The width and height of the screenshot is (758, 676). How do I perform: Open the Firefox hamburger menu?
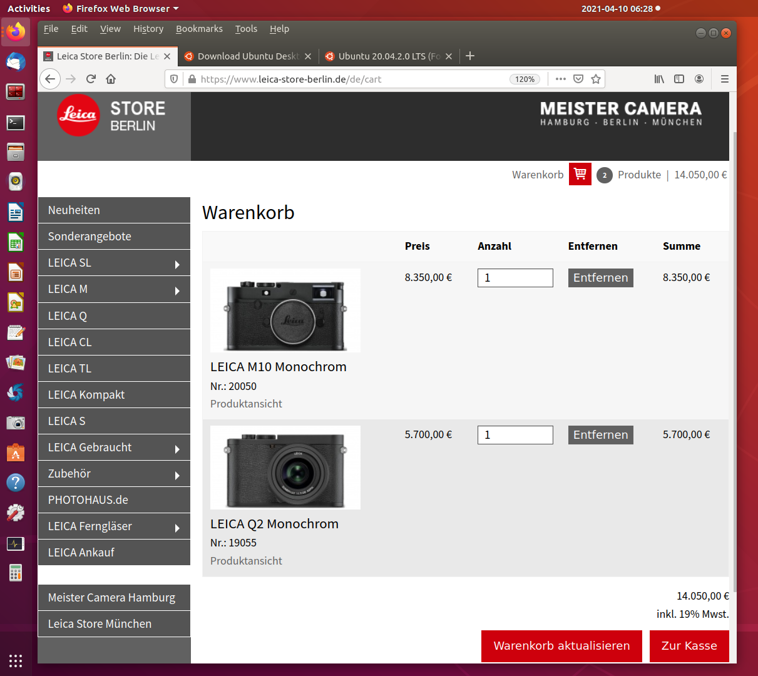[724, 79]
